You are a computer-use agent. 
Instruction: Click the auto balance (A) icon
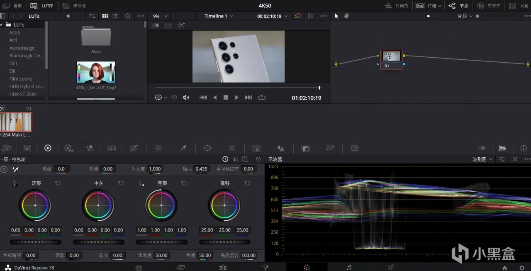tap(4, 169)
